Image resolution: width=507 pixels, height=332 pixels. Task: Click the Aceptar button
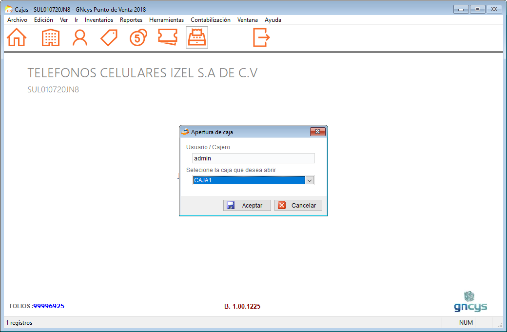coord(247,205)
